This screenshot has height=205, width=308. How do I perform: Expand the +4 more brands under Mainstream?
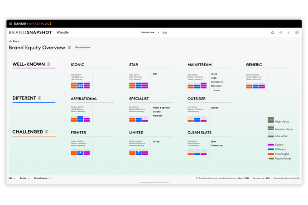pos(216,90)
